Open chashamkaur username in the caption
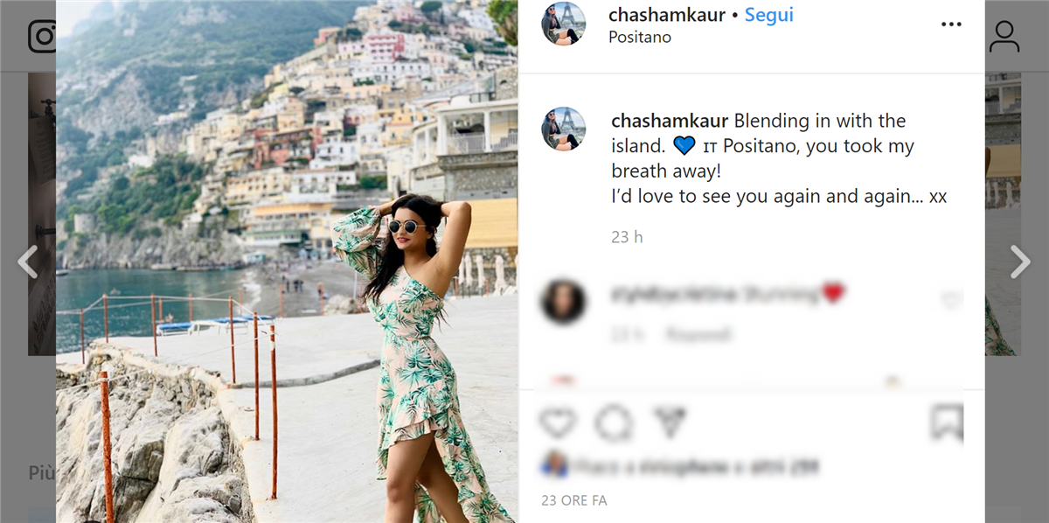1049x523 pixels. 670,121
